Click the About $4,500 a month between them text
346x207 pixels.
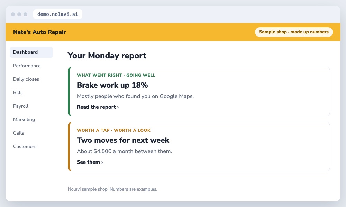(125, 151)
